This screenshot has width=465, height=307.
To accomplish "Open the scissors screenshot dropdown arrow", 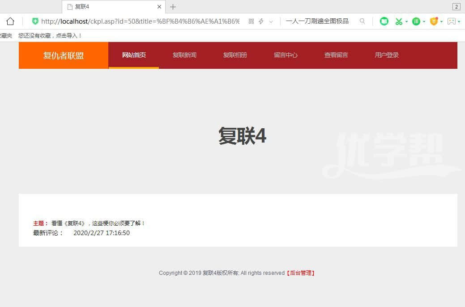I will coord(406,21).
